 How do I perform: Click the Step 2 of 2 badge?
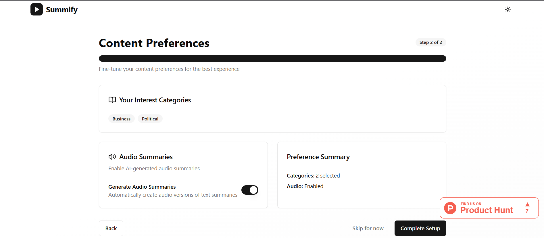coord(431,42)
